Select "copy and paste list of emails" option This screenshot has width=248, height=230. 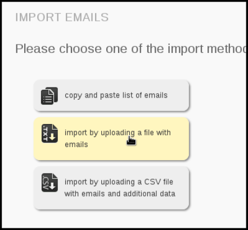[111, 95]
